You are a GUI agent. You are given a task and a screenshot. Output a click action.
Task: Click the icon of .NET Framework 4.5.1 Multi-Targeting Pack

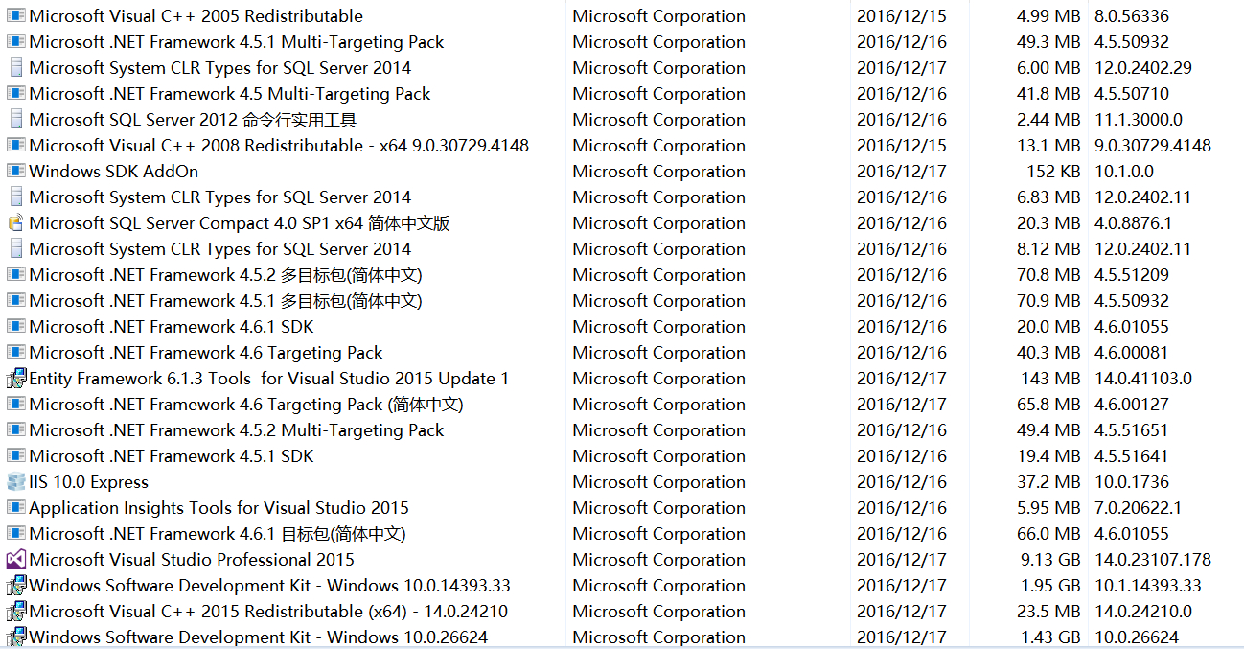click(x=15, y=42)
